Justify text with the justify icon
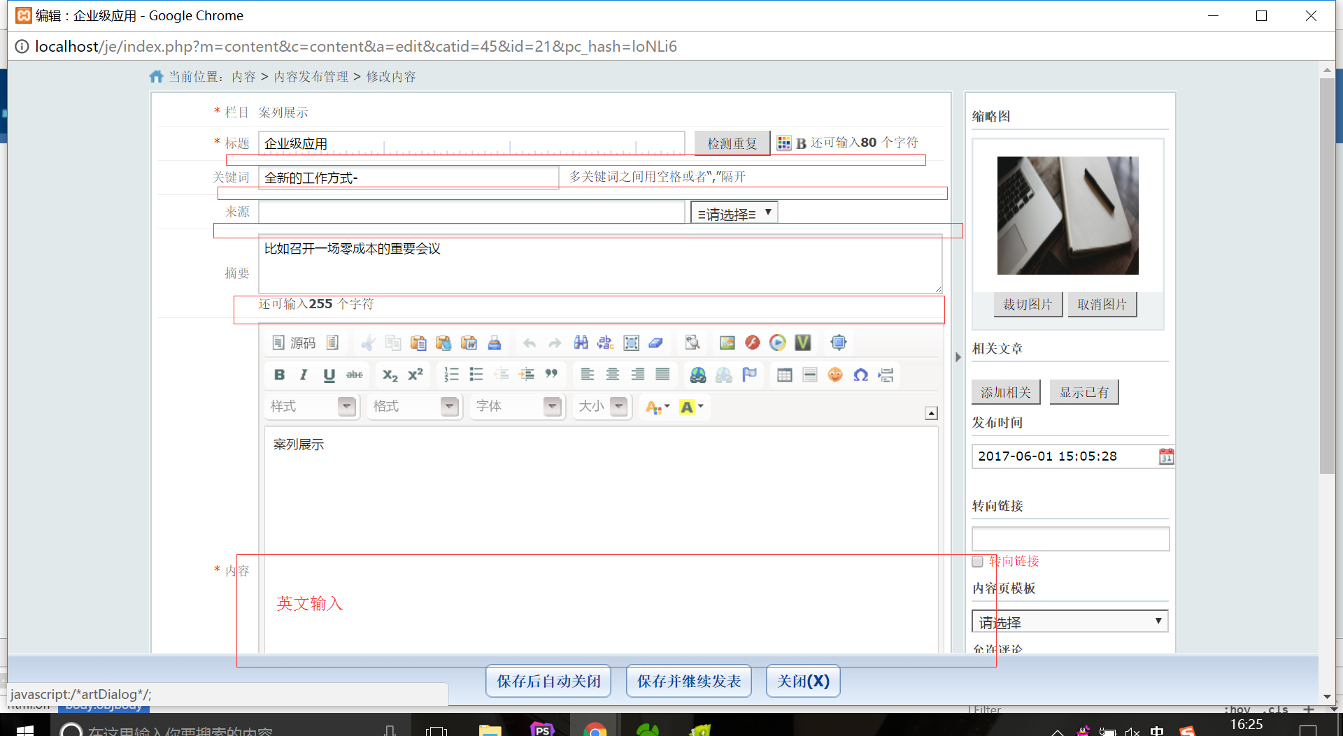The width and height of the screenshot is (1343, 736). (x=663, y=375)
